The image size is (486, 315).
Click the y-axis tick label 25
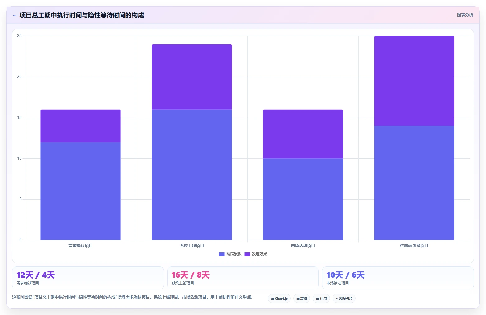[x=19, y=36]
